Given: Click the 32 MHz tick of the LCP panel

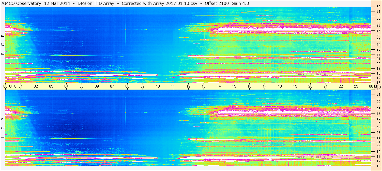Looking at the screenshot, I should tap(378, 90).
